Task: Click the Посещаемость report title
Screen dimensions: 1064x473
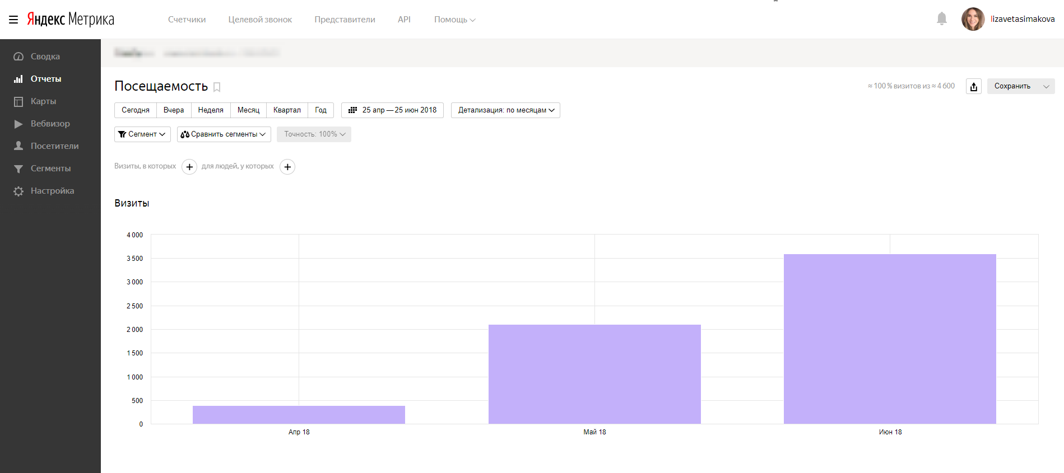Action: tap(161, 86)
